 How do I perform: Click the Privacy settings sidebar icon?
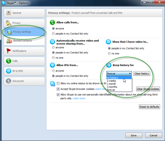[9, 32]
